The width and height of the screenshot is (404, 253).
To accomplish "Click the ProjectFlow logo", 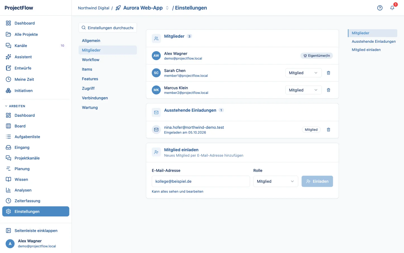I will pyautogui.click(x=19, y=8).
